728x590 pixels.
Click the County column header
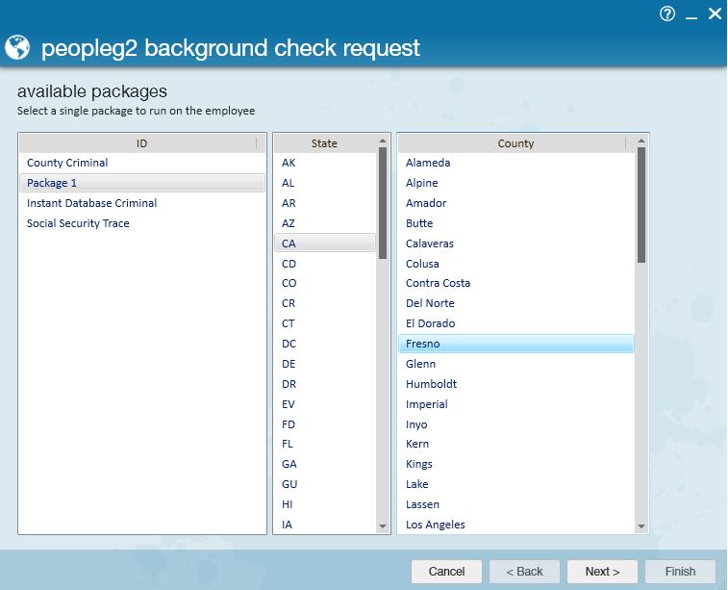click(515, 143)
